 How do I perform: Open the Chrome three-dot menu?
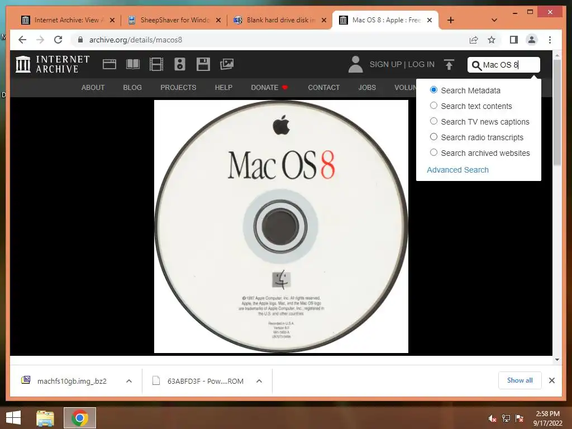(x=550, y=40)
